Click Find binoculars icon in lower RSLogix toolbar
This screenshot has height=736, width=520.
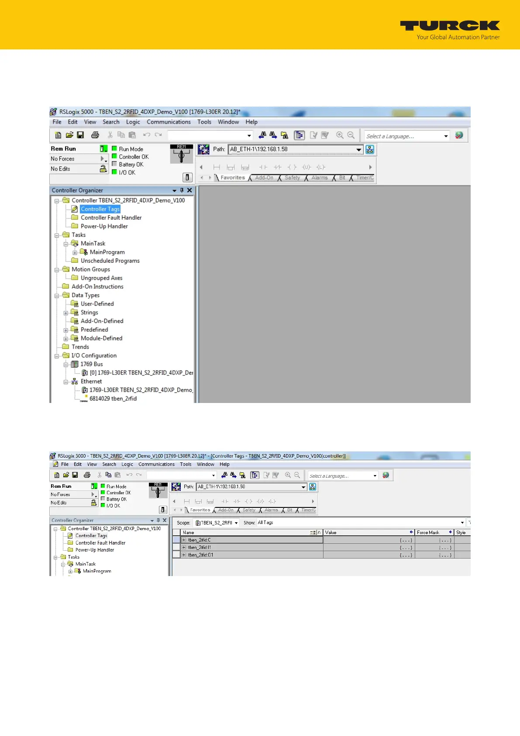click(x=224, y=475)
